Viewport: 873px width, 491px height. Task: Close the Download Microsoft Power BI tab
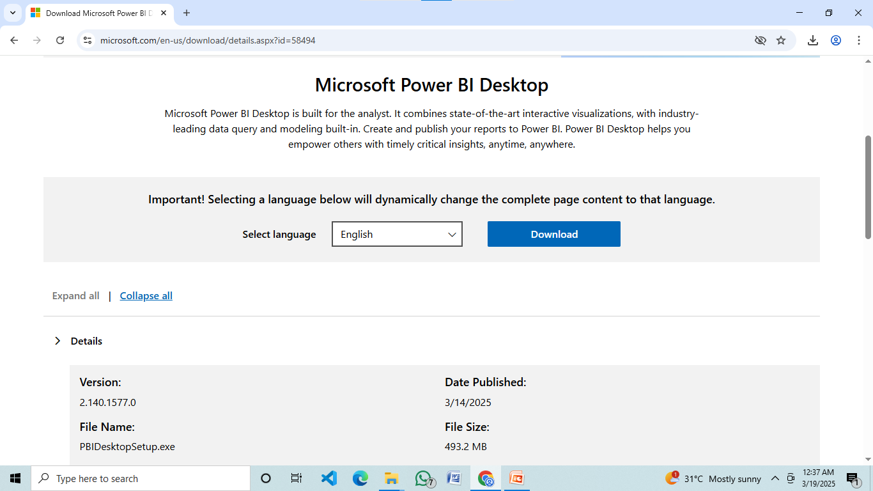(x=164, y=13)
